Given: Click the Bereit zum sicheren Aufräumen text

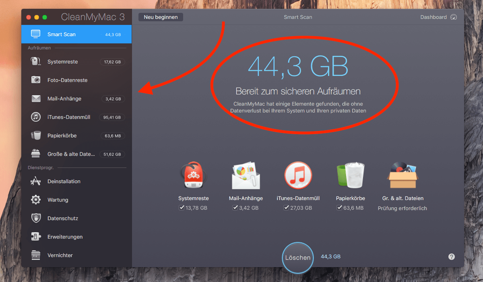Looking at the screenshot, I should [x=298, y=91].
